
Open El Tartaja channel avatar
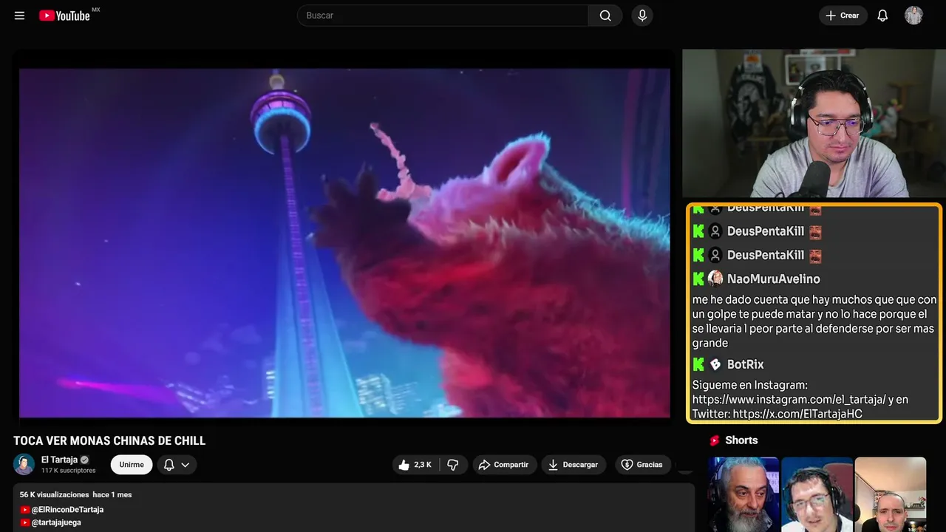tap(24, 464)
